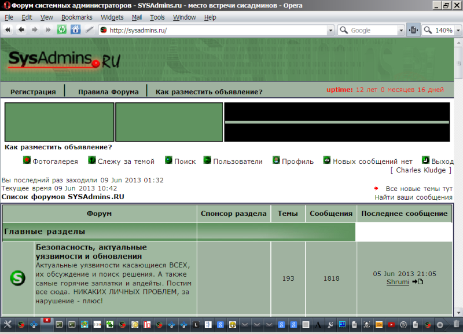This screenshot has width=463, height=334.
Task: Switch to the tab with blue grid icon
Action: pos(342,325)
